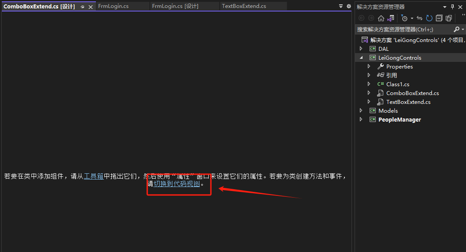Refresh the Solution Explorer tree
Image resolution: width=466 pixels, height=252 pixels.
coord(429,18)
